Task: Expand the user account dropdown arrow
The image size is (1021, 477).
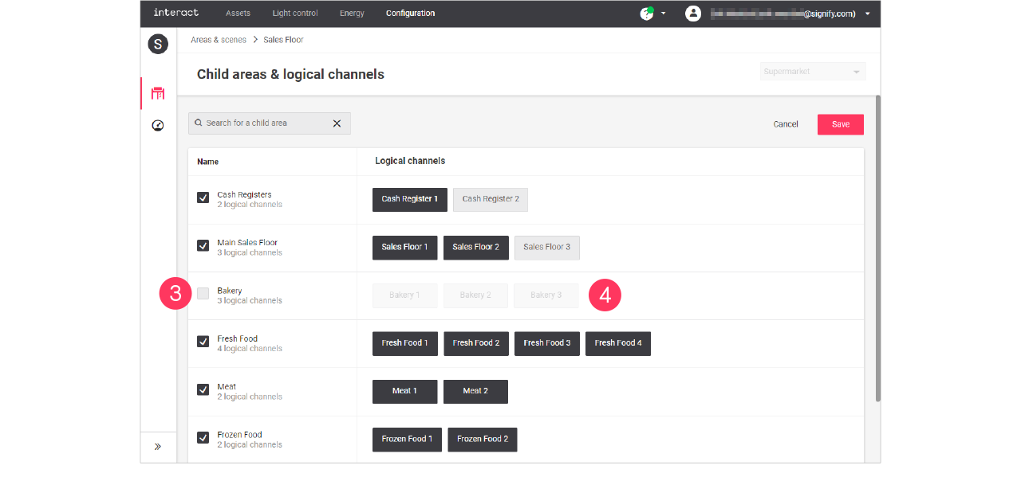Action: pyautogui.click(x=867, y=14)
